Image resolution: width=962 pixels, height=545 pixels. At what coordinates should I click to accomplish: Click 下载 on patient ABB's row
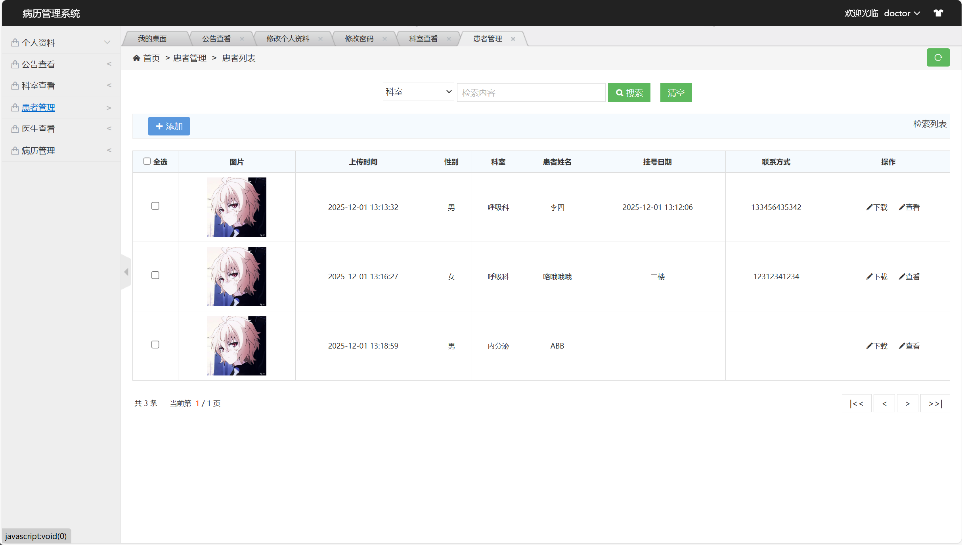877,345
